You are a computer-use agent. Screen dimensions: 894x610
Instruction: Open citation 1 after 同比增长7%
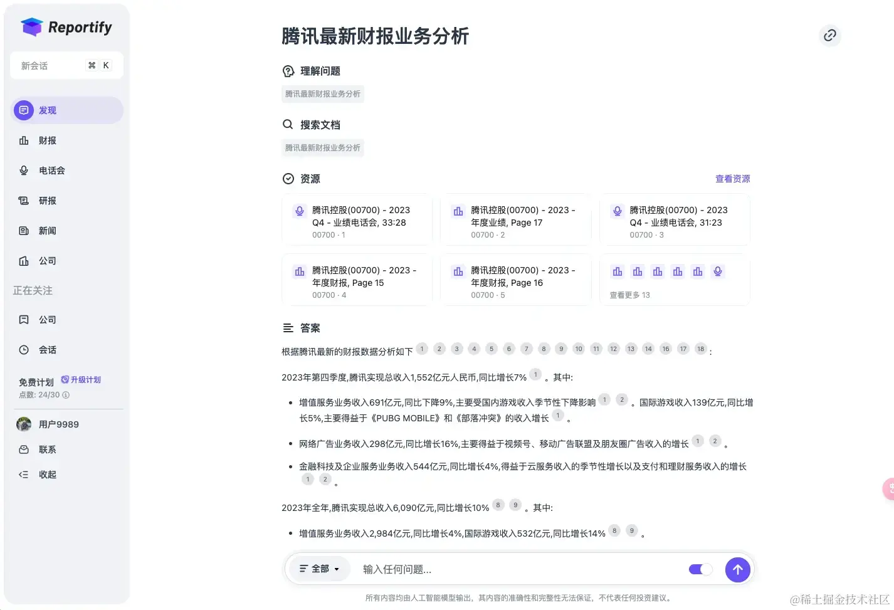(535, 374)
